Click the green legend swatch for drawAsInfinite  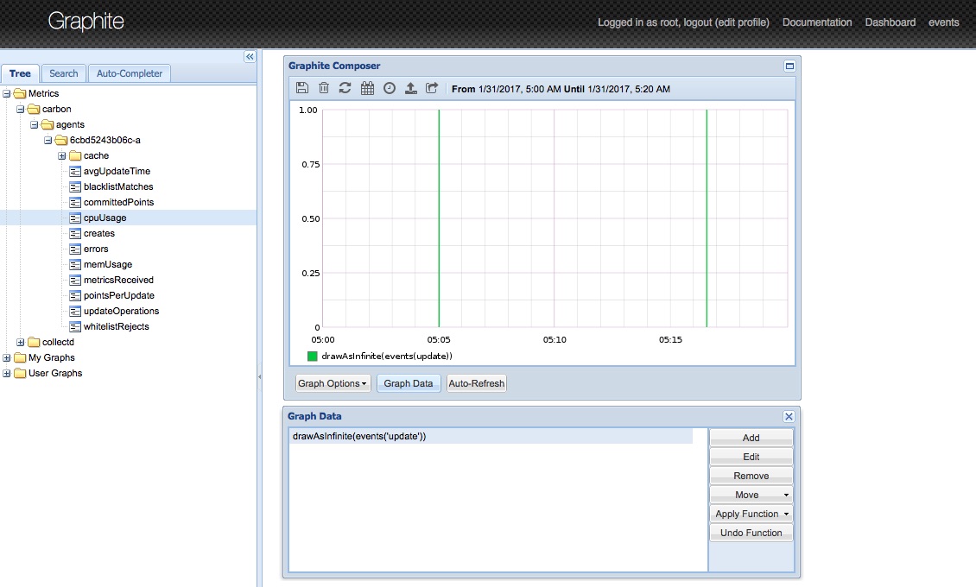[313, 357]
